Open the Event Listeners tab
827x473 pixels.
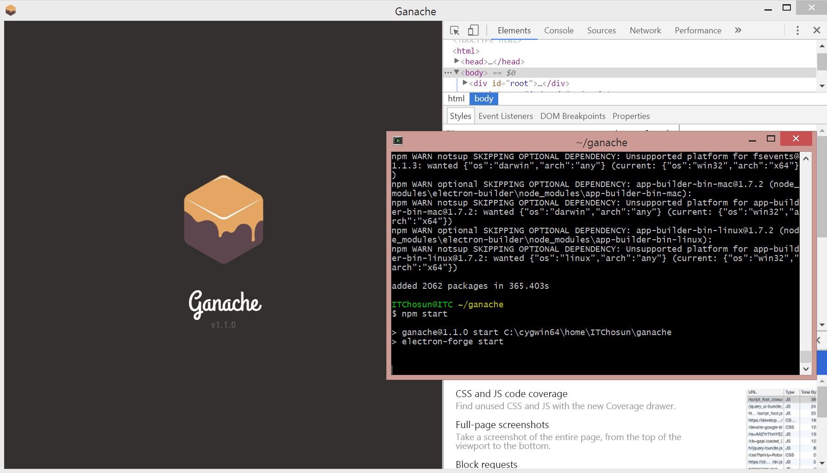coord(506,116)
